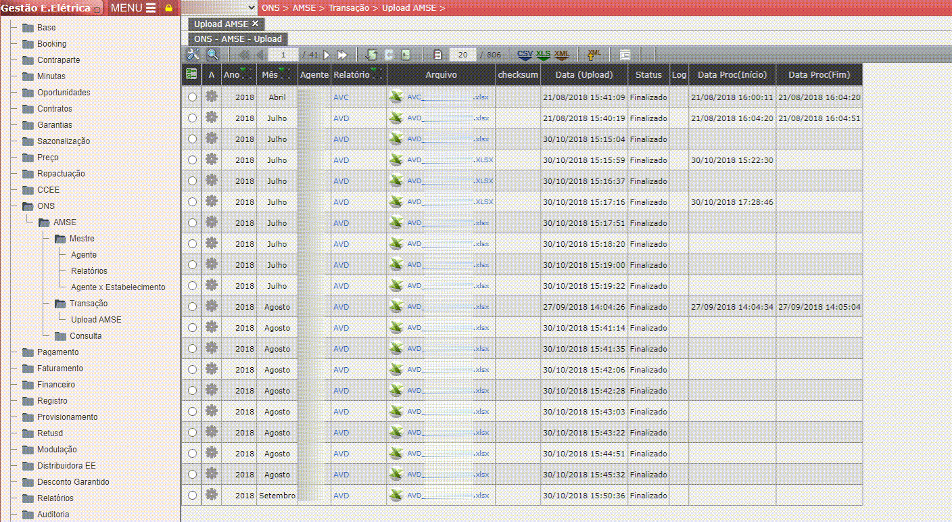Viewport: 952px width, 522px height.
Task: Open the MENU hamburger button
Action: click(x=133, y=8)
